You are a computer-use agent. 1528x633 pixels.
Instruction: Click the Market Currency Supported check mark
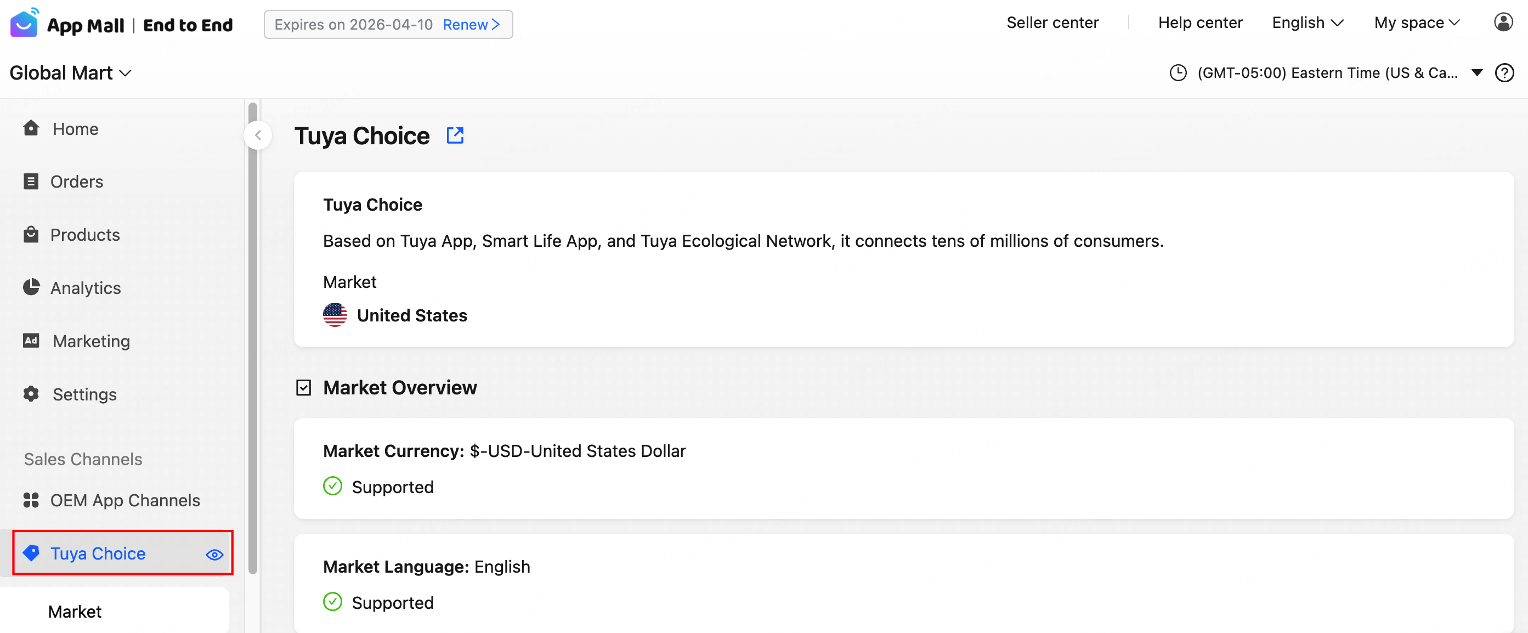(x=333, y=487)
